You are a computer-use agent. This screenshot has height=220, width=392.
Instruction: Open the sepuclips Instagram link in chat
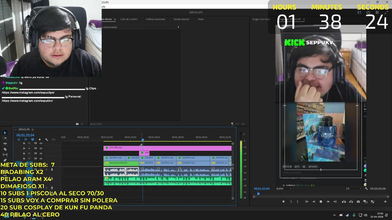28,93
